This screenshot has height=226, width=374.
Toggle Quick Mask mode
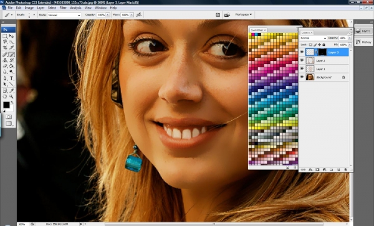click(9, 117)
